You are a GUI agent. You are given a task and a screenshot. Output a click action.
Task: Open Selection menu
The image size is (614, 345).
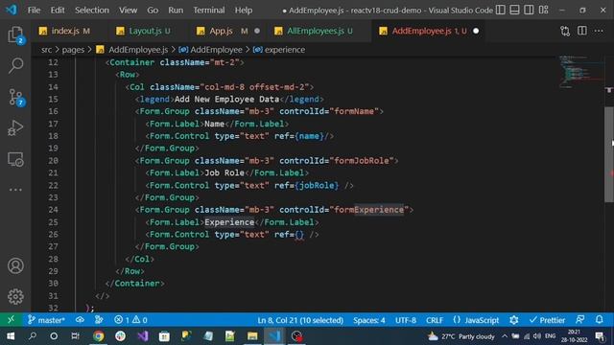(92, 11)
